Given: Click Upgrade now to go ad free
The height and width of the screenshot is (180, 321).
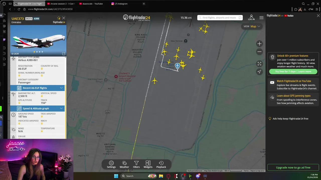Looking at the screenshot, I should coord(293,167).
